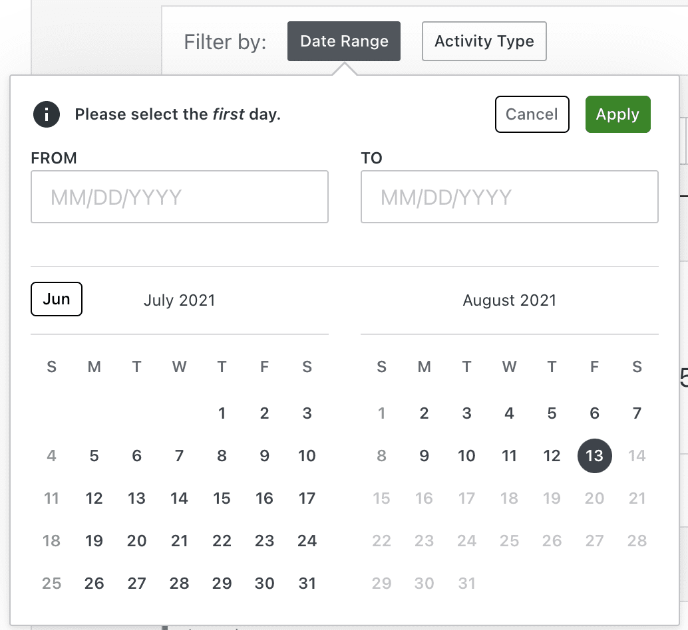688x630 pixels.
Task: Switch to the Activity Type filter
Action: coord(484,41)
